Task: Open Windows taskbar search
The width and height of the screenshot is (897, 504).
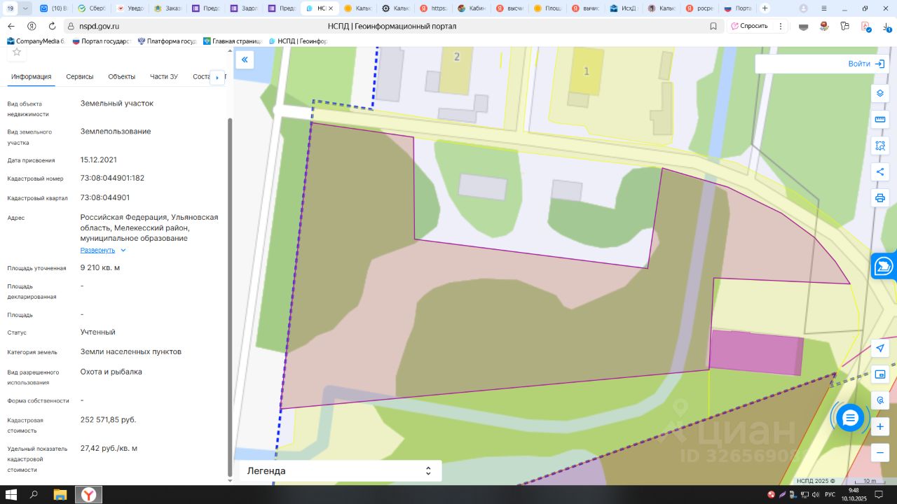Action: click(34, 494)
